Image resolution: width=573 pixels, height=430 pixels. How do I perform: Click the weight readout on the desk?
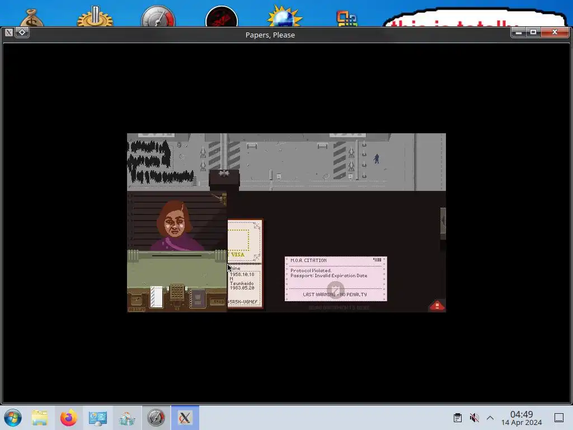pos(218,302)
